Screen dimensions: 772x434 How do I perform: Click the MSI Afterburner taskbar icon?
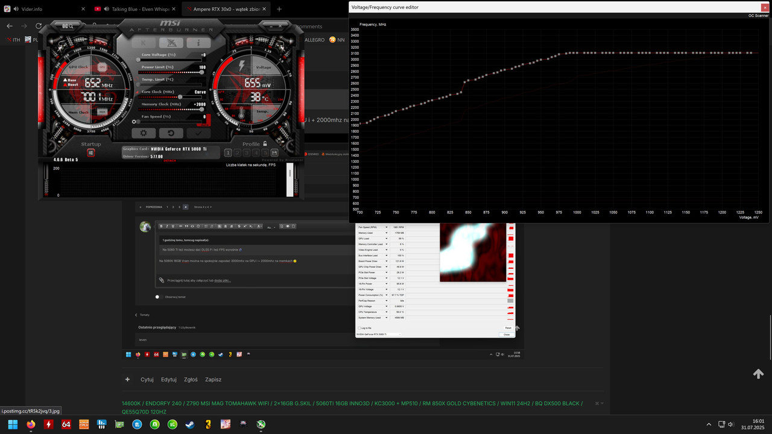click(x=261, y=424)
